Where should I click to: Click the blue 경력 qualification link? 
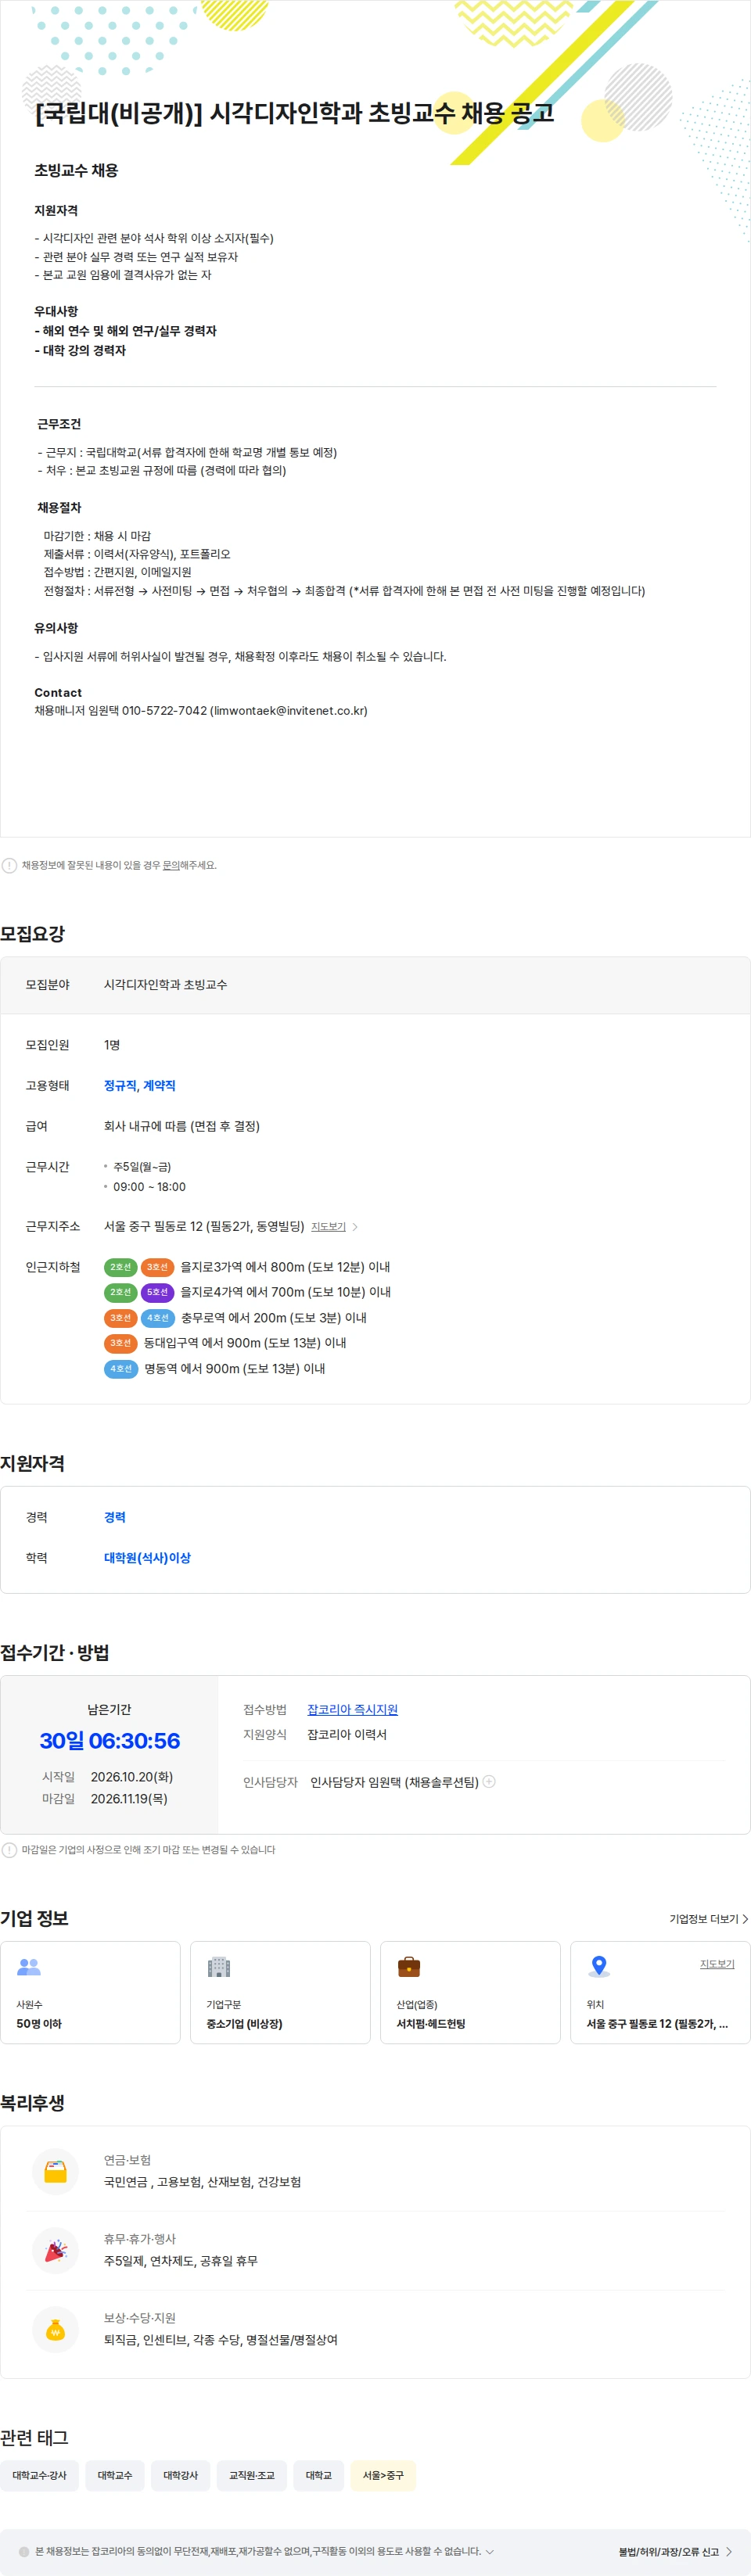(x=115, y=1517)
